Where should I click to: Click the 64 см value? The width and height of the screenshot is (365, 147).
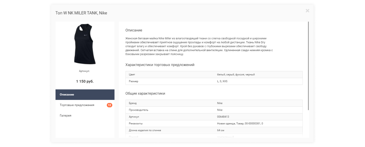[x=221, y=130]
